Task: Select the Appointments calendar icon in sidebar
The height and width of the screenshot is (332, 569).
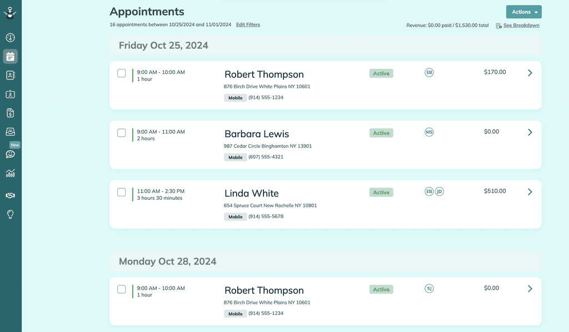Action: pyautogui.click(x=10, y=56)
